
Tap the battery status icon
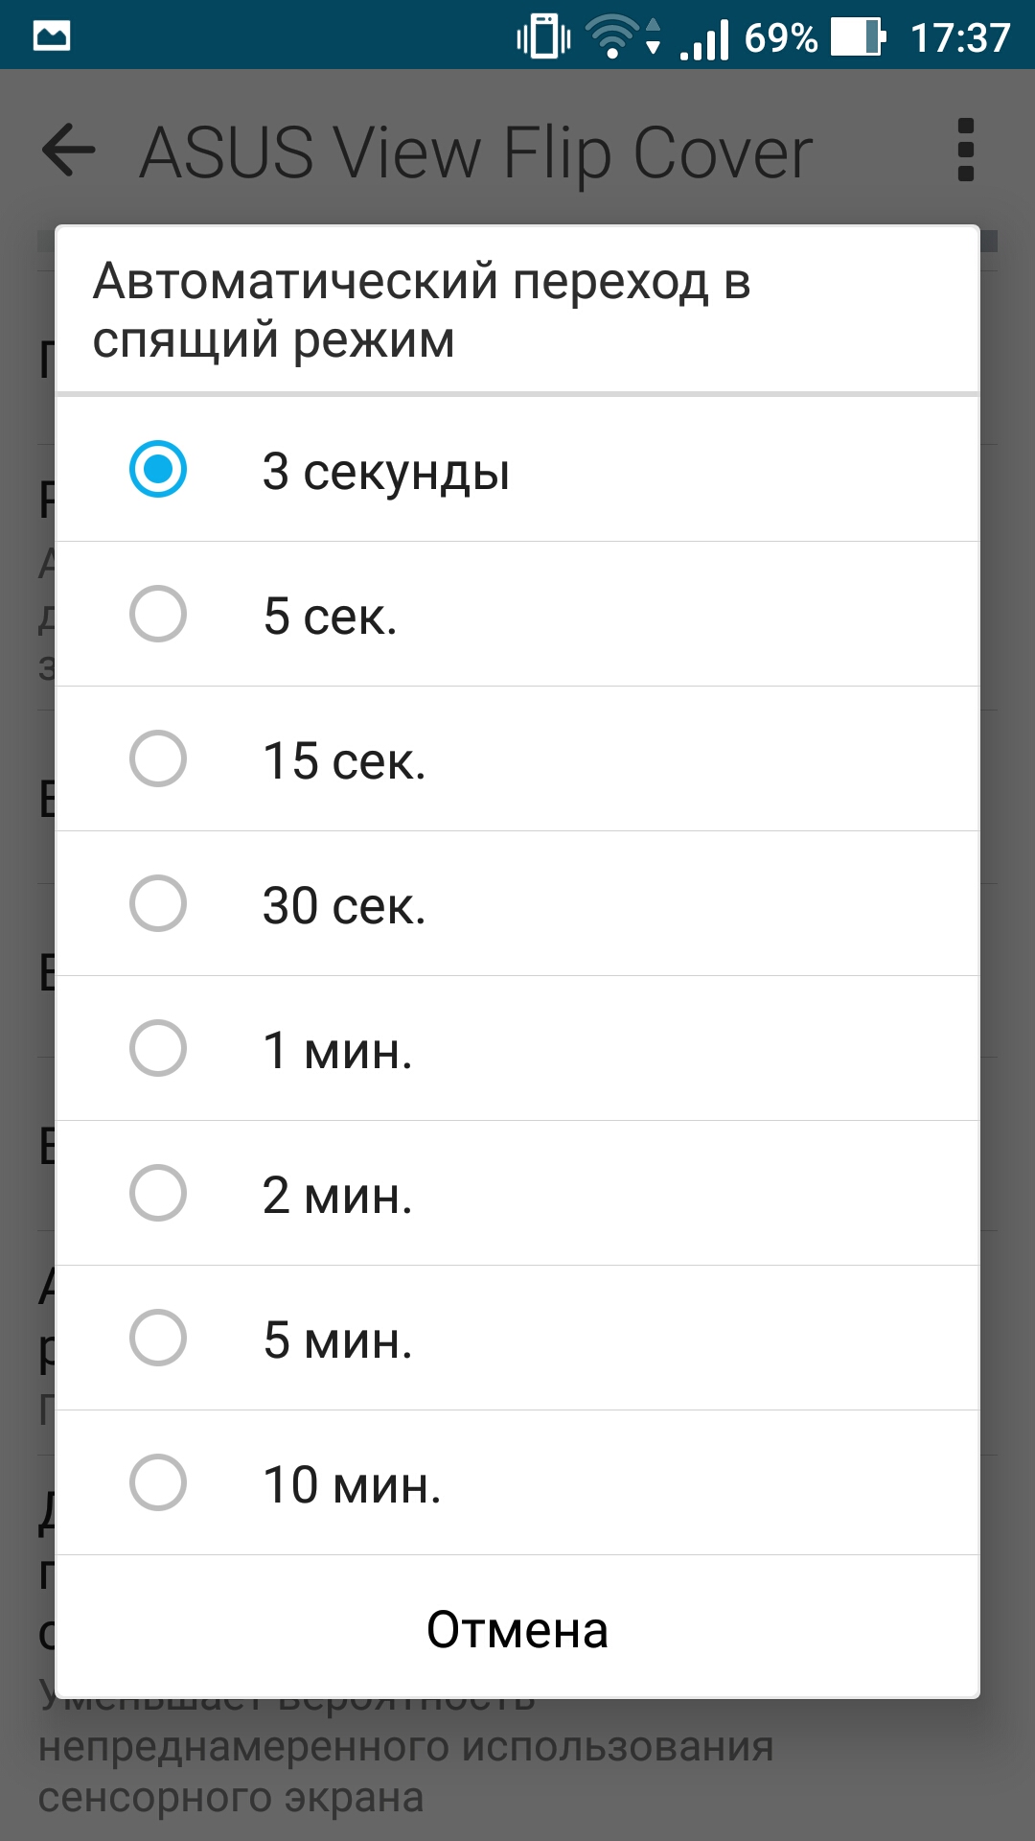click(x=858, y=37)
